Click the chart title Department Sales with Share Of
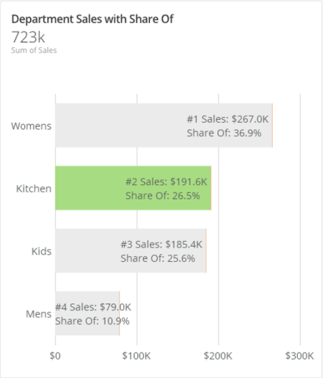323x378 pixels. (93, 19)
